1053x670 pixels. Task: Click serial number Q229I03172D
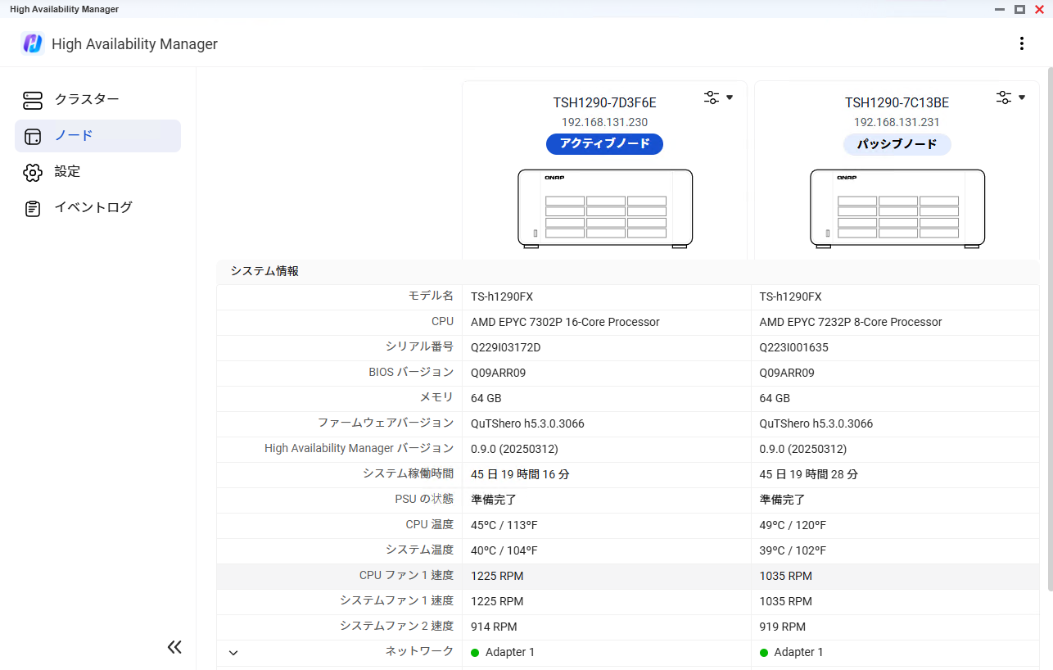(x=505, y=347)
